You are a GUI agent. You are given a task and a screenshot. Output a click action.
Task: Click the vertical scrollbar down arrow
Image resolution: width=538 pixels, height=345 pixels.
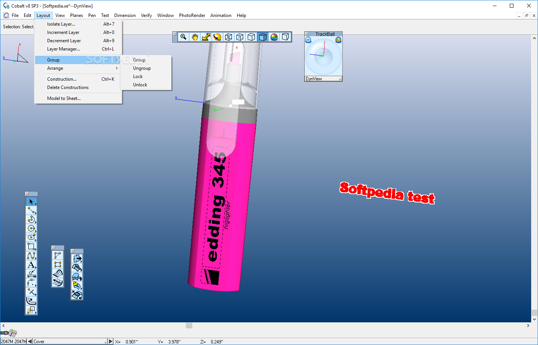coord(534,319)
